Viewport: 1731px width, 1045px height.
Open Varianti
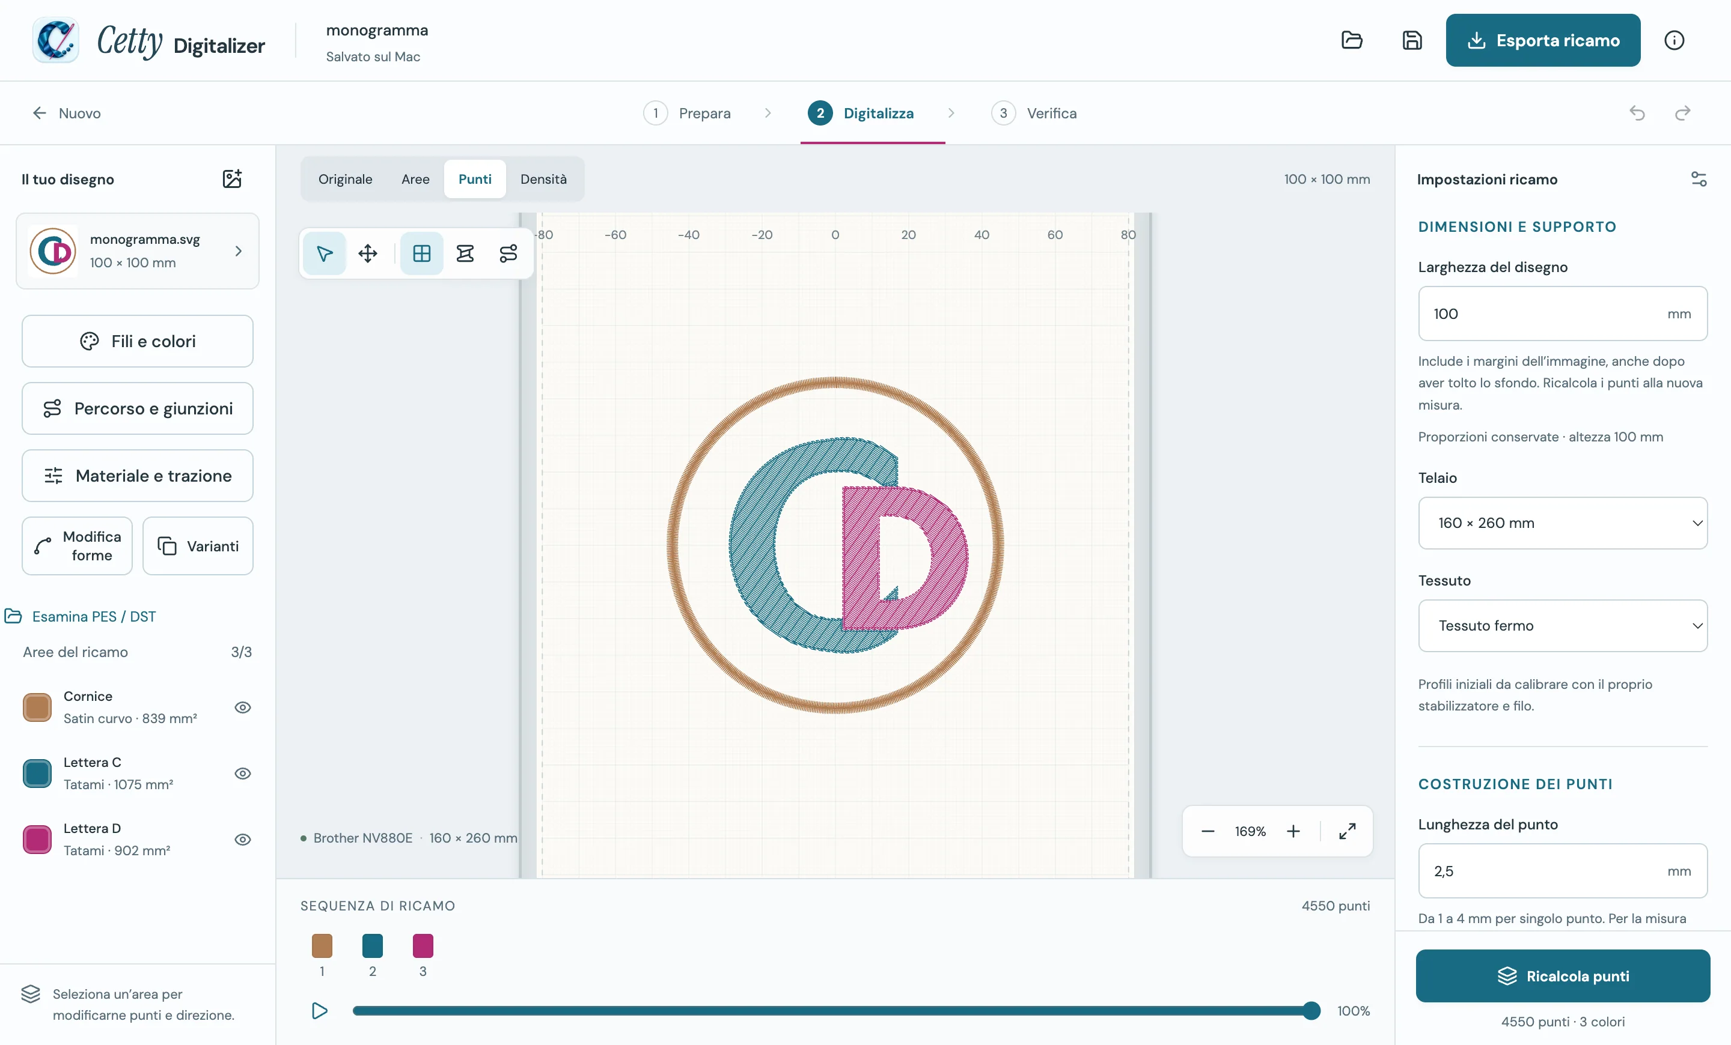coord(197,546)
